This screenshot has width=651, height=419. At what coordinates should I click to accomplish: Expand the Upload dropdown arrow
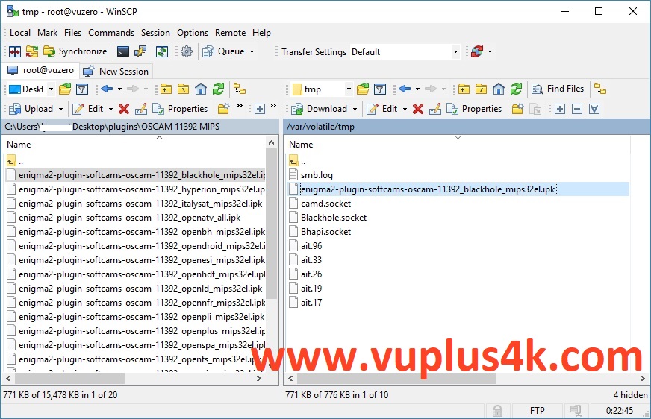click(61, 109)
